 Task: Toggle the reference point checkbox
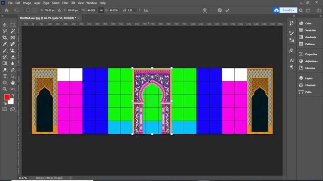pos(28,10)
